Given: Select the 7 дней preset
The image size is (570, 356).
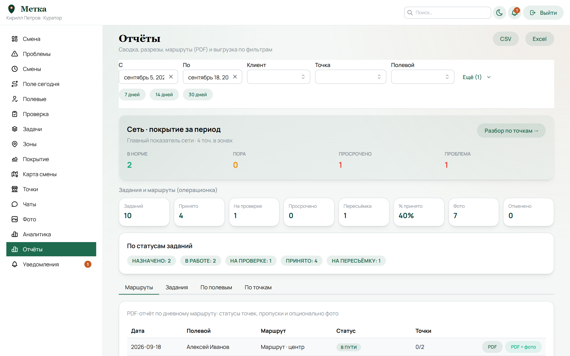Looking at the screenshot, I should pyautogui.click(x=132, y=95).
